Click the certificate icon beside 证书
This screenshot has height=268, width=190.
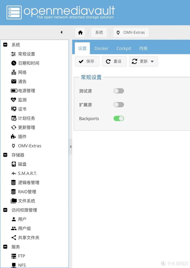(14, 109)
